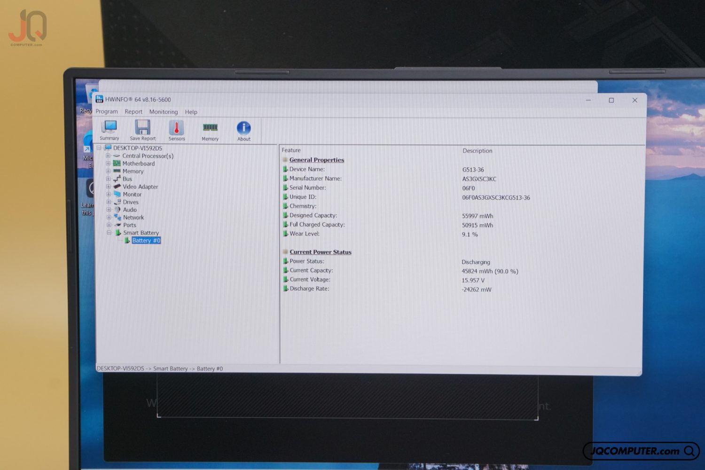This screenshot has width=705, height=470.
Task: Open the Program menu
Action: [107, 111]
